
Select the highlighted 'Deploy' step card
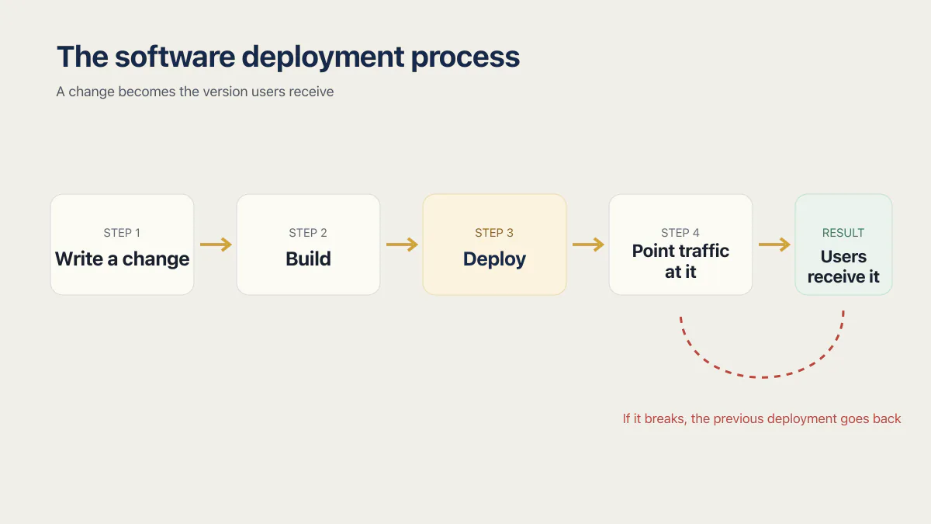494,245
